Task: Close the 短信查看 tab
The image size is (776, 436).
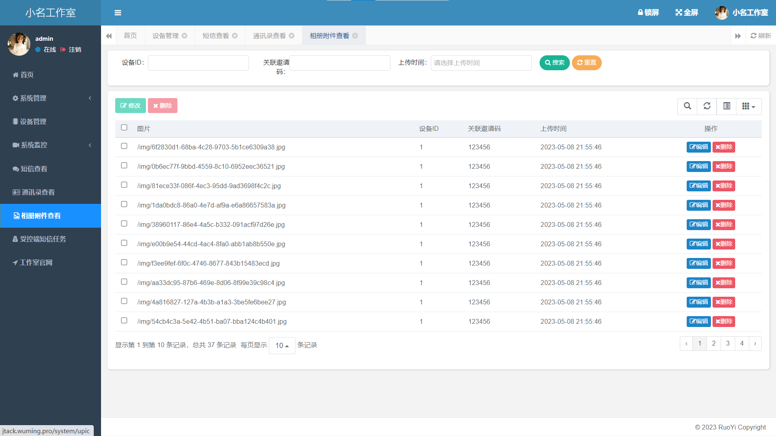Action: (x=235, y=36)
